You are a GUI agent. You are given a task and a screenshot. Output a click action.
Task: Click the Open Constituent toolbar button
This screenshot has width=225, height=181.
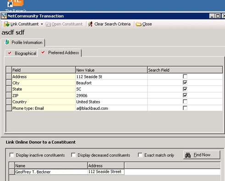[64, 24]
